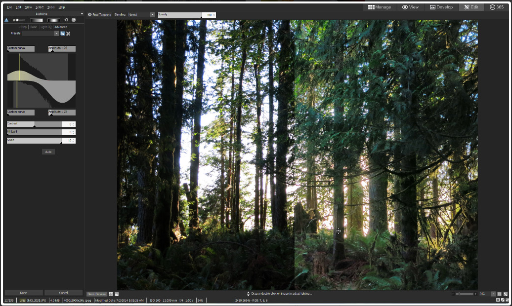Click the reset refresh icon in Lighting panel

[67, 20]
